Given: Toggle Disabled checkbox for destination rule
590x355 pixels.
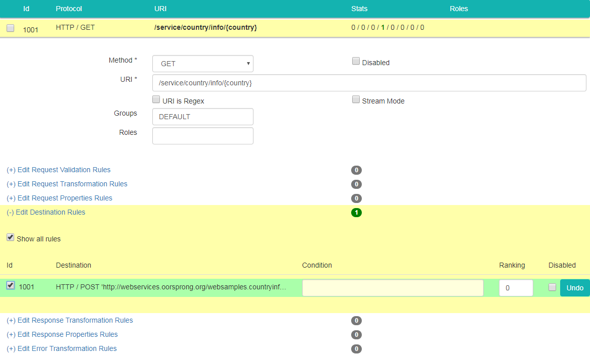Looking at the screenshot, I should coord(552,287).
